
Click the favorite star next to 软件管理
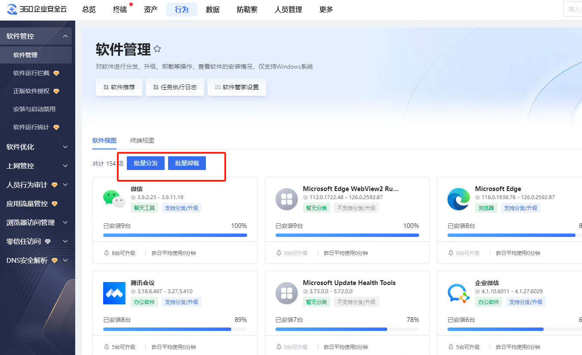tap(157, 49)
